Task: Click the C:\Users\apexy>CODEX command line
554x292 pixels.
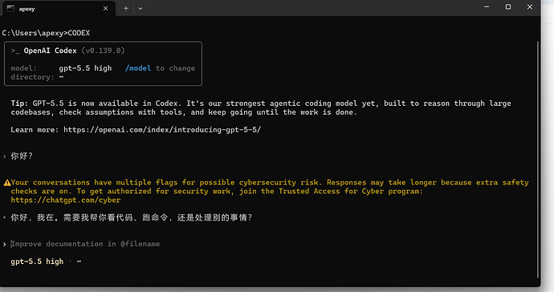Action: (x=46, y=33)
